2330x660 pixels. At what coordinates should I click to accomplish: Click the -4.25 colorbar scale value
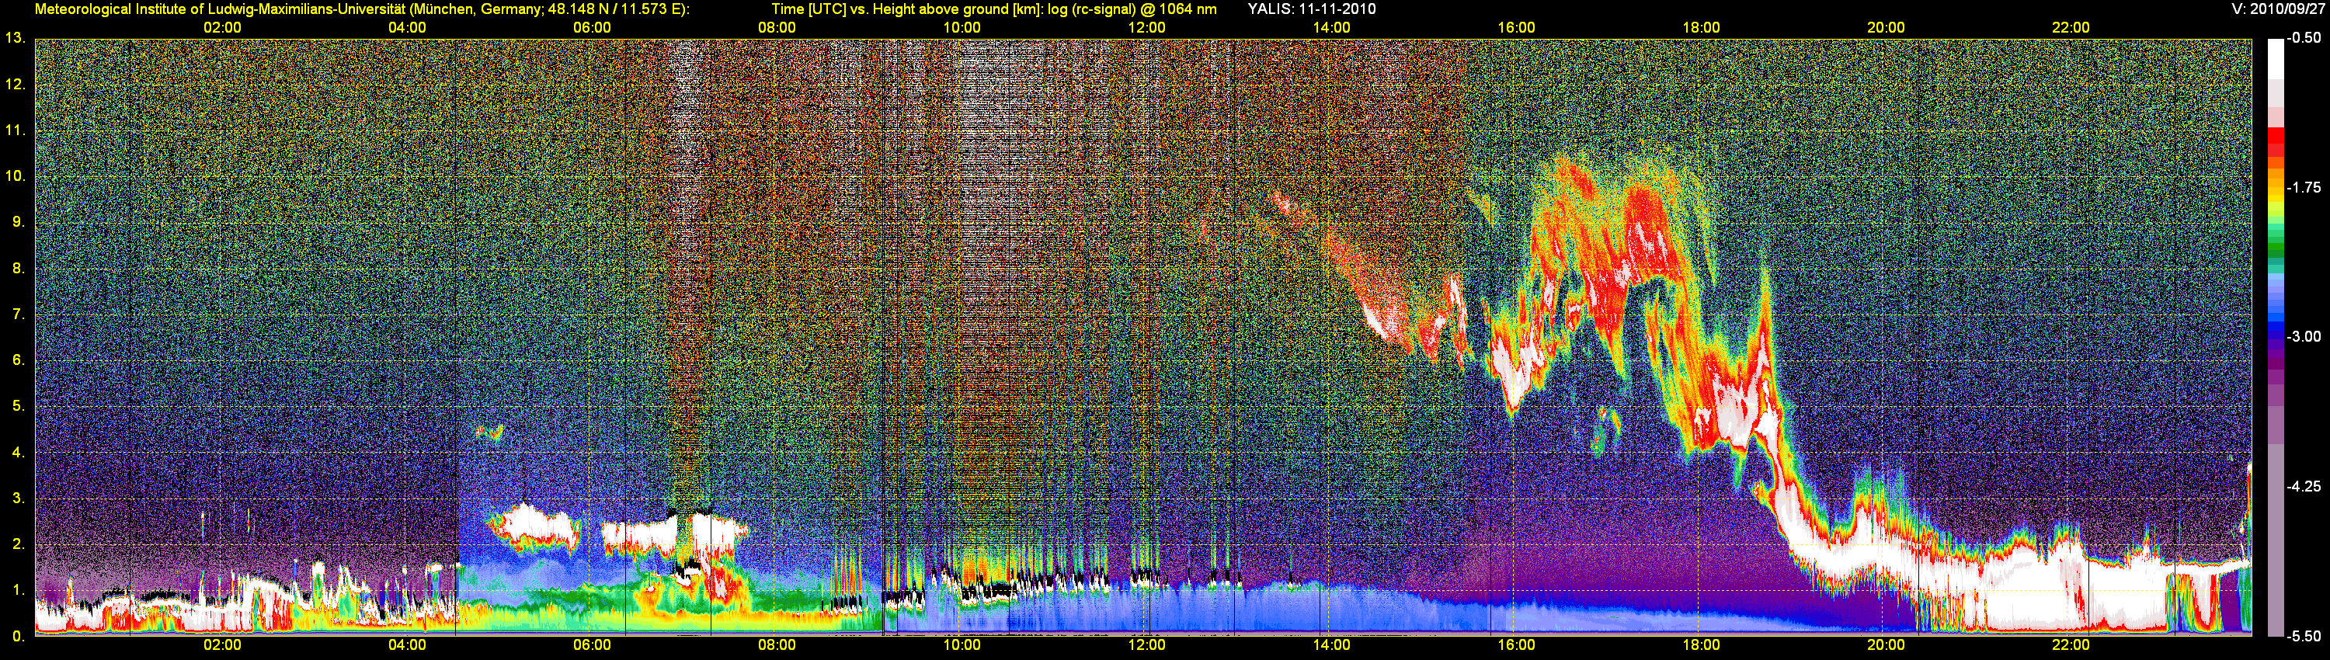2304,486
